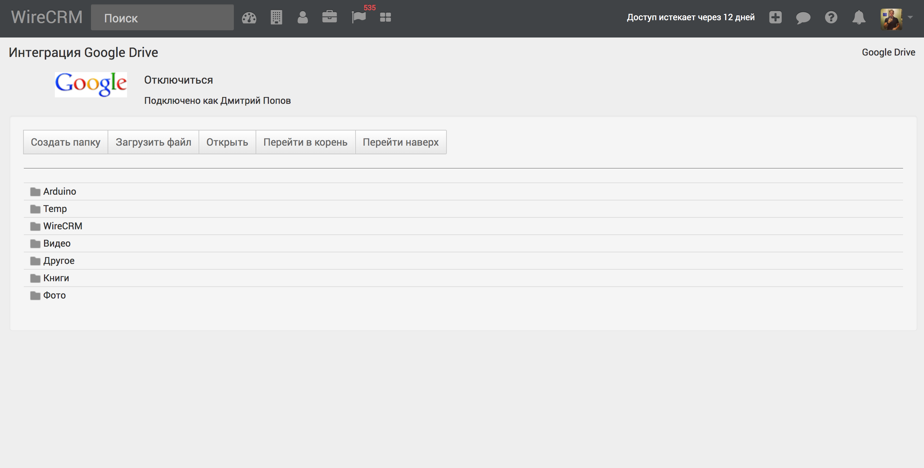Select the WireCRM folder name
This screenshot has height=468, width=924.
pos(63,226)
